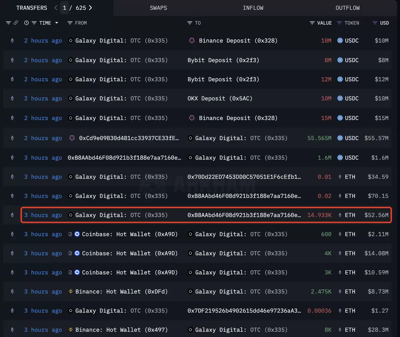Select the page number field showing 1
This screenshot has height=337, width=400.
(x=65, y=8)
